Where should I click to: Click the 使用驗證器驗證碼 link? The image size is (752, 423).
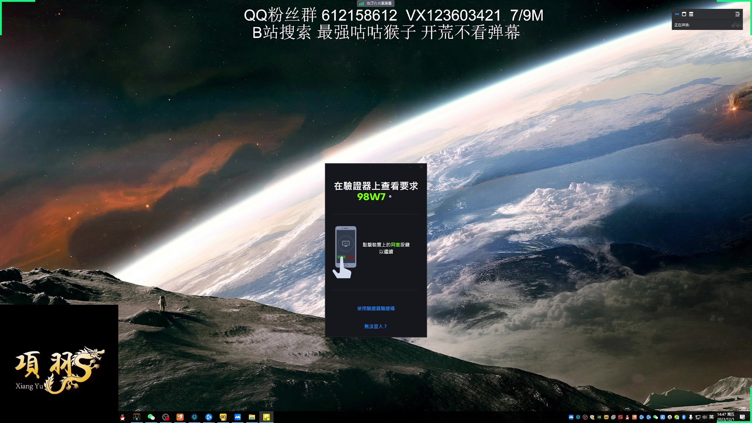point(376,309)
